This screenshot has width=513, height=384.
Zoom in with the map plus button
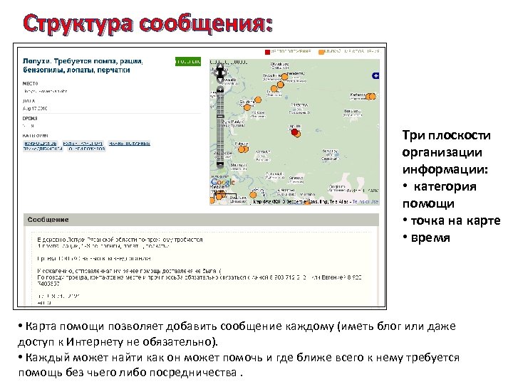tap(220, 89)
